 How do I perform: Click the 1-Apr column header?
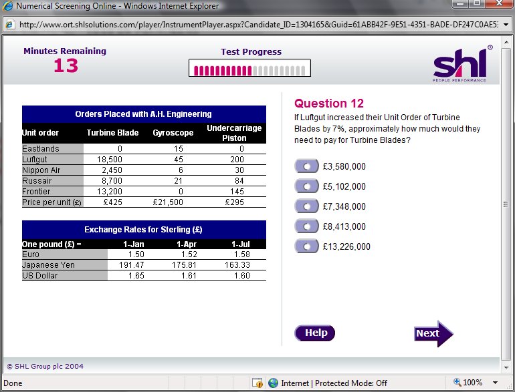point(187,244)
